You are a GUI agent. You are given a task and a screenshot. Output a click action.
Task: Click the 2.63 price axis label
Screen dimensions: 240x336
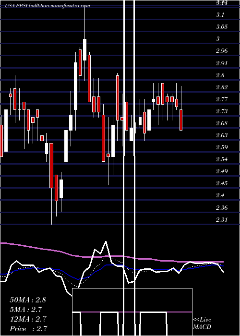tap(222, 135)
